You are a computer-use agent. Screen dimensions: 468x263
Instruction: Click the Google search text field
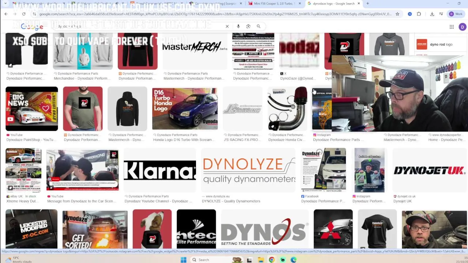coord(139,26)
